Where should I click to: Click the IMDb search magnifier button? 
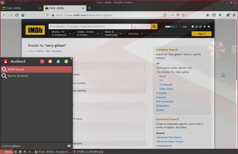pyautogui.click(x=154, y=27)
